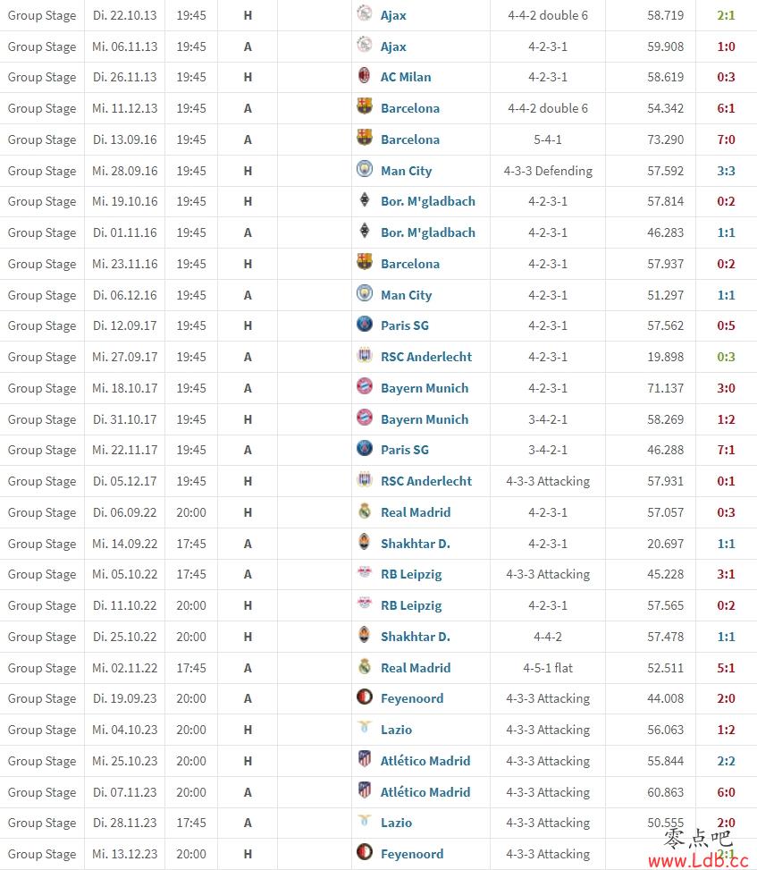Click the Real Madrid crest on 06.09.22 row
757x870 pixels.
point(365,511)
